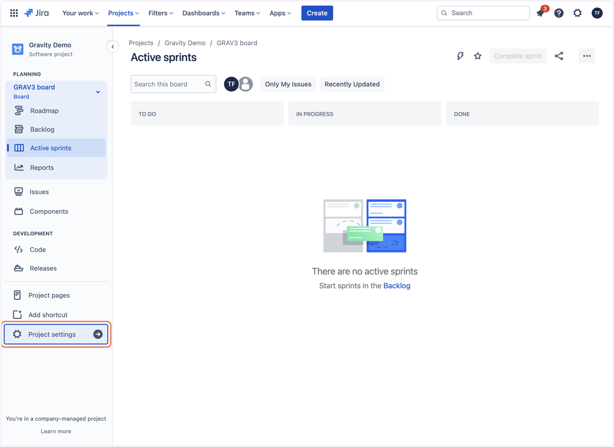Open the Teams dropdown
The width and height of the screenshot is (614, 447).
click(x=247, y=13)
